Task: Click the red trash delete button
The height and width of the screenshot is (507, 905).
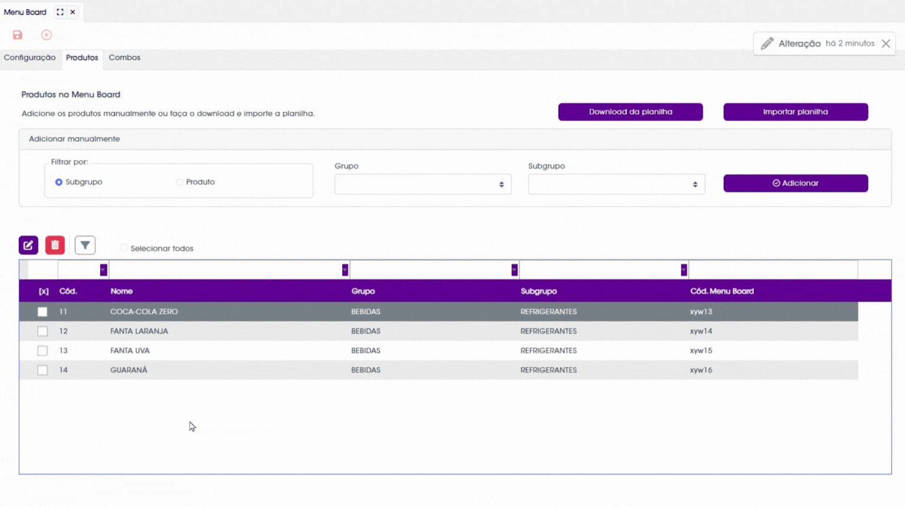Action: coord(55,245)
